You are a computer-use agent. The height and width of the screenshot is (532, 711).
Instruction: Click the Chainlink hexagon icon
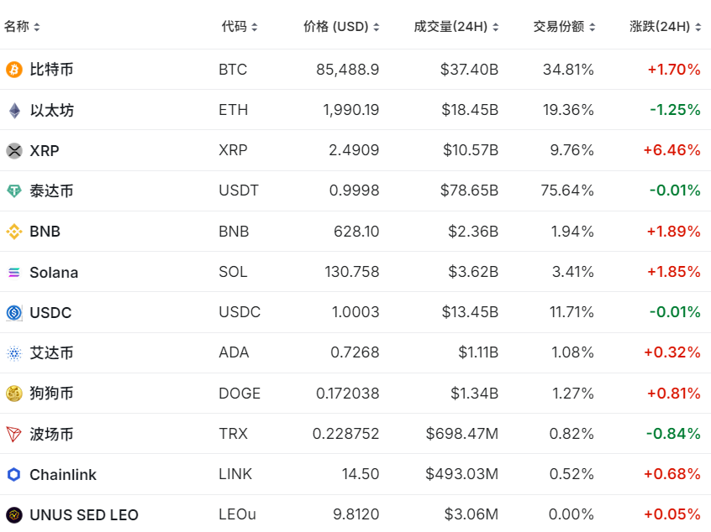(13, 474)
